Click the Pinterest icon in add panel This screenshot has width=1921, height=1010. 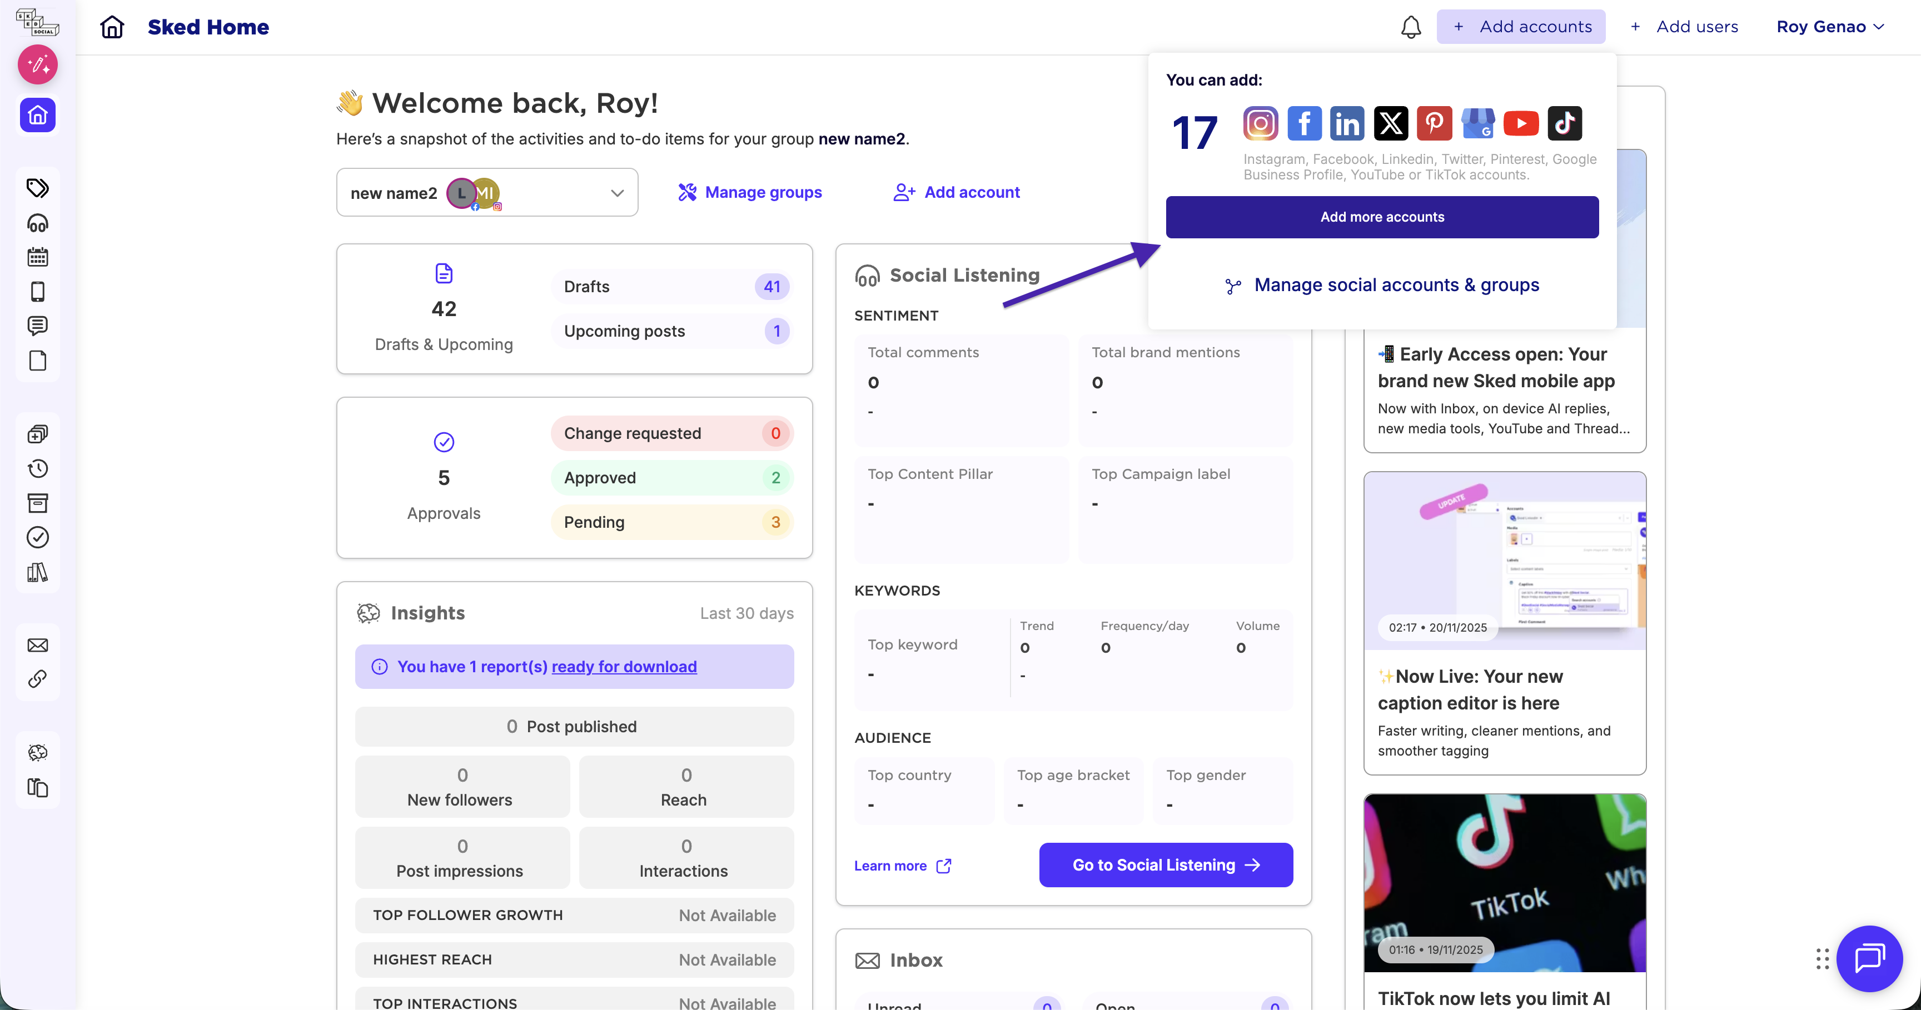(x=1434, y=124)
